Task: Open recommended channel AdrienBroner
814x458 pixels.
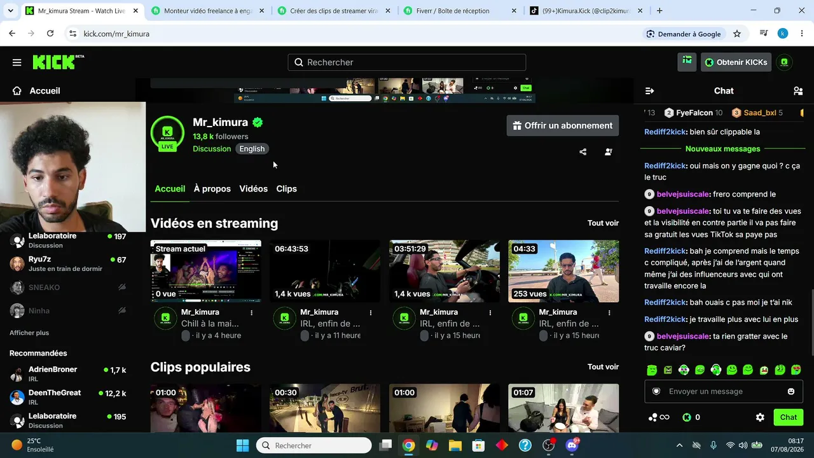Action: pos(69,374)
